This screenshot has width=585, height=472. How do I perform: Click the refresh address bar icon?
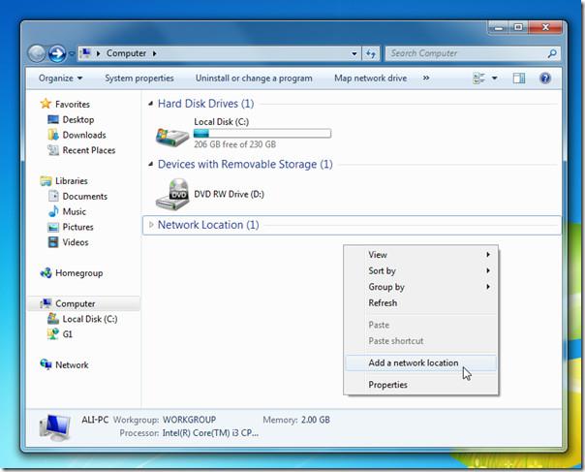[371, 53]
